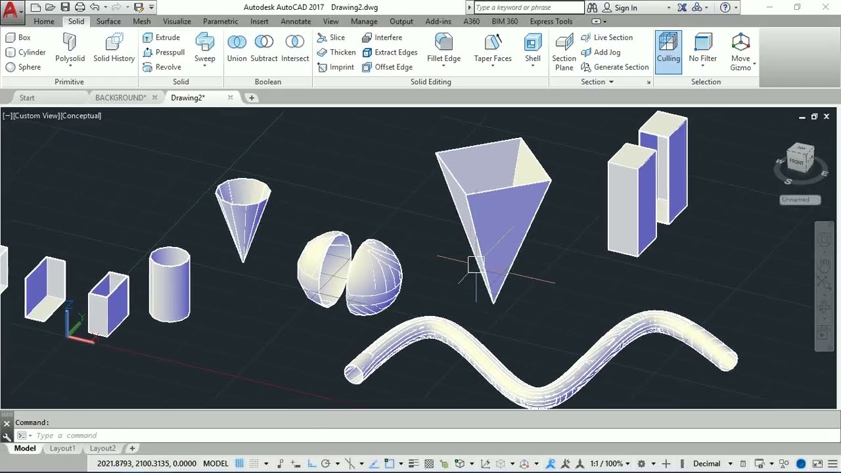Click the Slice tool
The width and height of the screenshot is (841, 473).
click(x=330, y=37)
